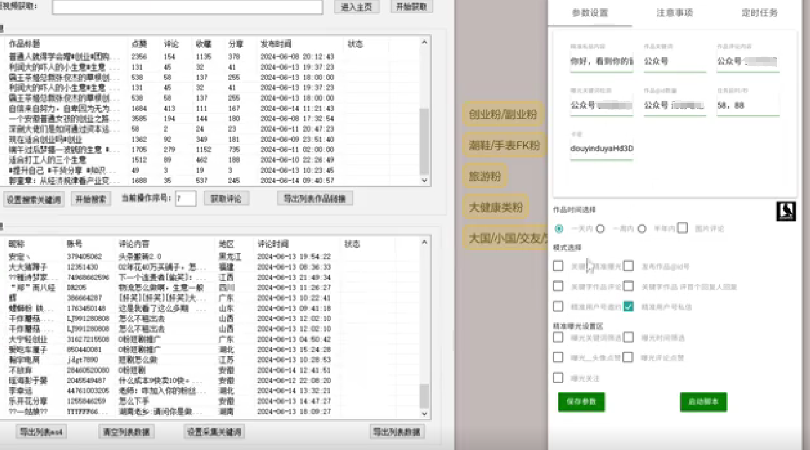810x450 pixels.
Task: Click the 评论内容 column header
Action: [133, 244]
